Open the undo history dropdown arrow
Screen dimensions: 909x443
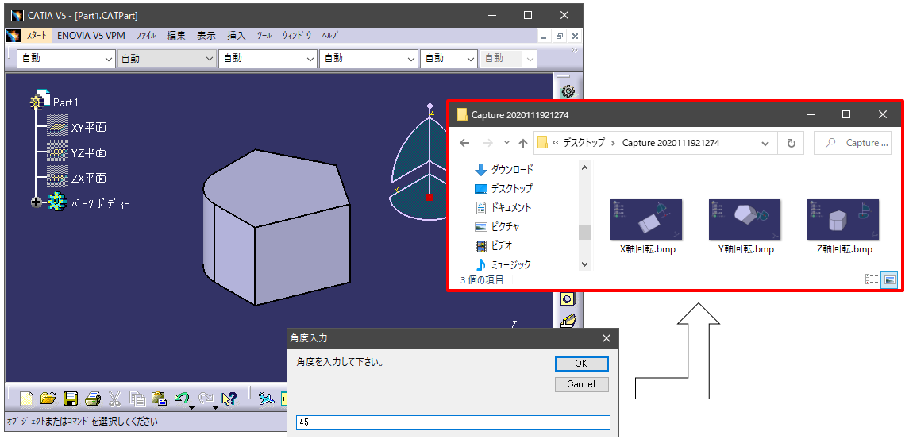(x=191, y=407)
